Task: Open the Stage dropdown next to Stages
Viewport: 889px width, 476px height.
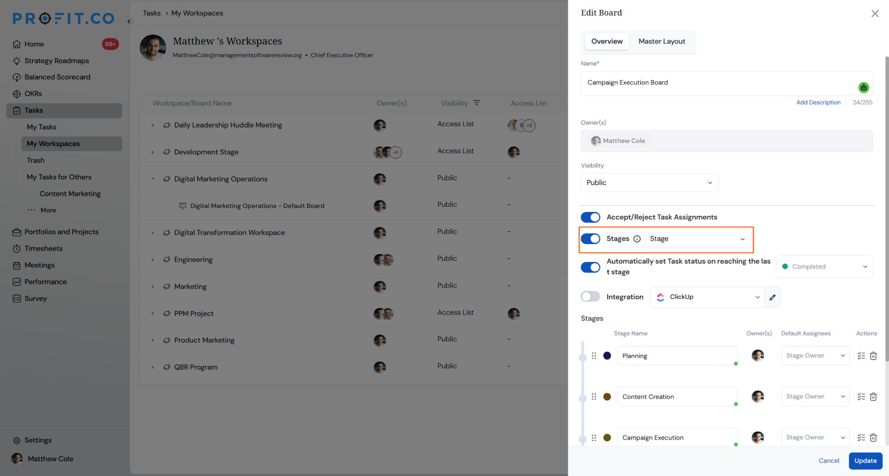Action: [698, 239]
